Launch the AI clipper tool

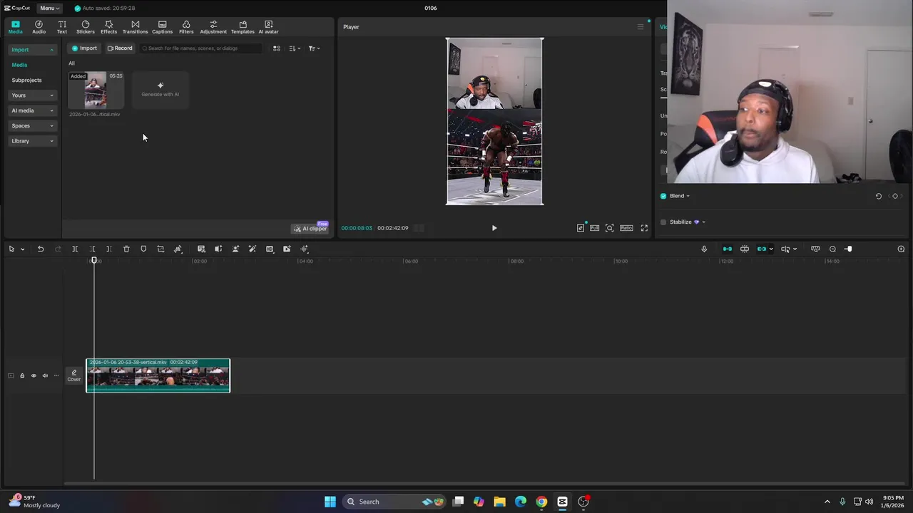coord(310,229)
